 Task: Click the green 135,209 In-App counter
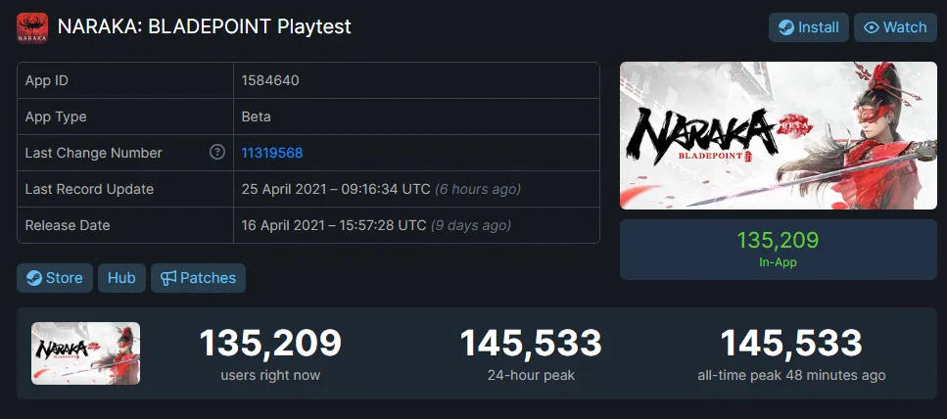[x=779, y=250]
